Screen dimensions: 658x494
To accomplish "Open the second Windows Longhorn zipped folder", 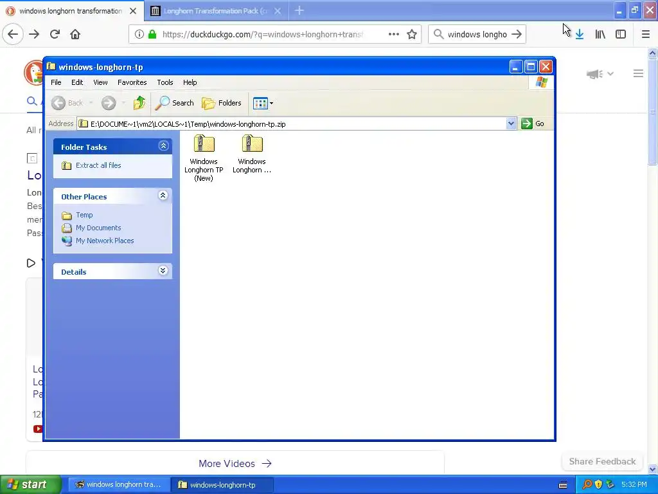I will (x=252, y=154).
